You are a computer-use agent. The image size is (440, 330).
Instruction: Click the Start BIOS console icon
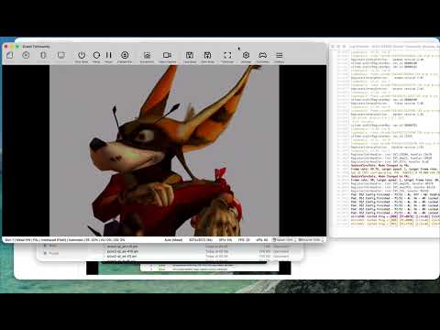(x=43, y=55)
